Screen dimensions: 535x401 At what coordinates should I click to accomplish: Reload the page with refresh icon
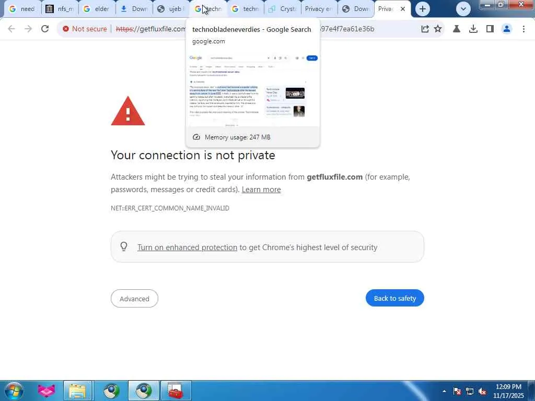point(45,29)
